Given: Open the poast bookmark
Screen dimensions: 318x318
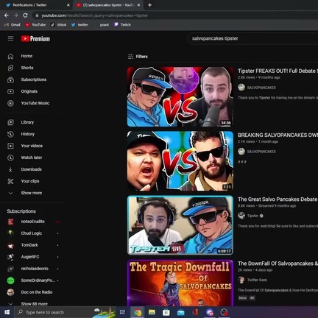Looking at the screenshot, I should pos(104,24).
